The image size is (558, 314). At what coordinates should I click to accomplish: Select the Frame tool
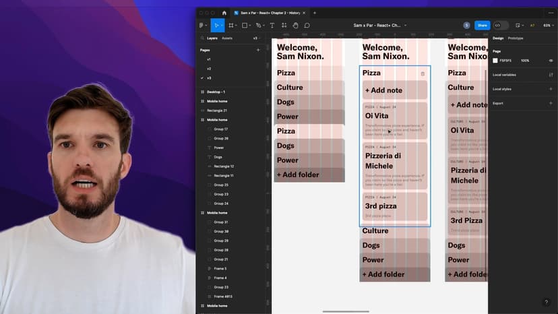(231, 26)
